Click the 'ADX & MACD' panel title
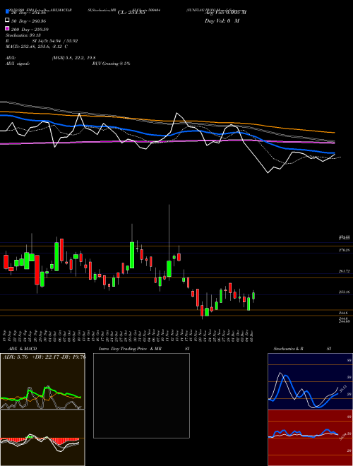Screen dimensions: 353x466 coord(23,349)
